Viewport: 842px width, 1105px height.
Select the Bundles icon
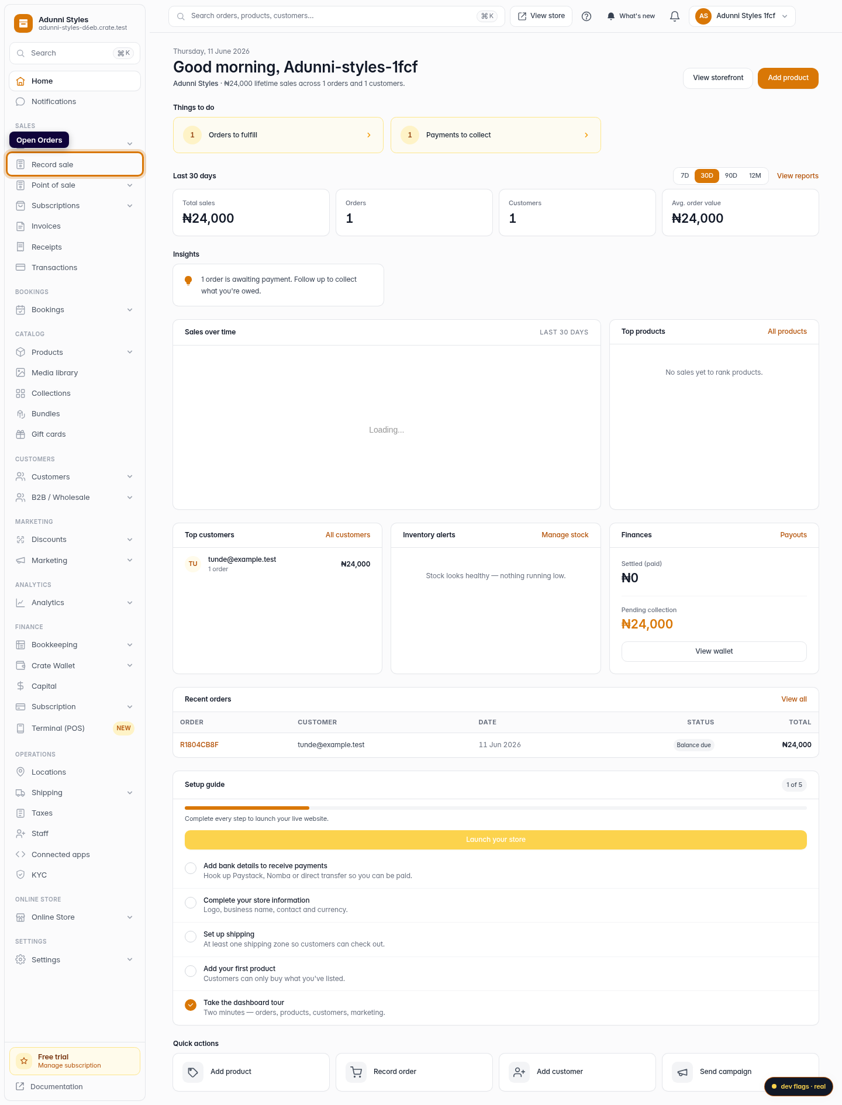click(x=20, y=414)
